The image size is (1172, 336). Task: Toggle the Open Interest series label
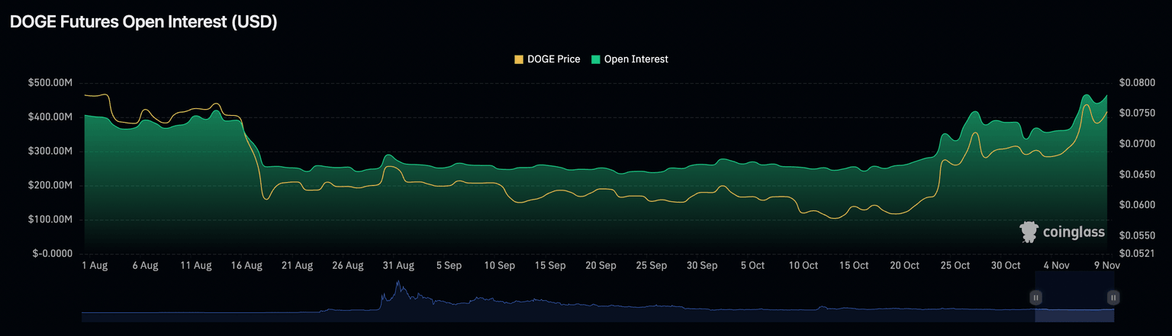[x=636, y=59]
